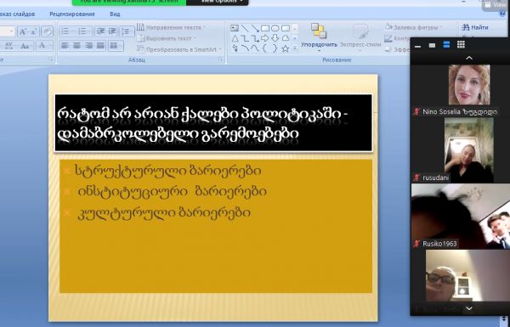Click the bulleted list icon
The width and height of the screenshot is (510, 327).
click(65, 31)
